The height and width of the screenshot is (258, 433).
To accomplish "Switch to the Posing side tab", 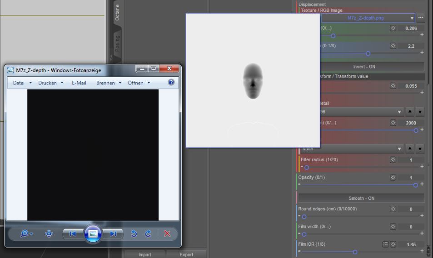I will click(117, 43).
